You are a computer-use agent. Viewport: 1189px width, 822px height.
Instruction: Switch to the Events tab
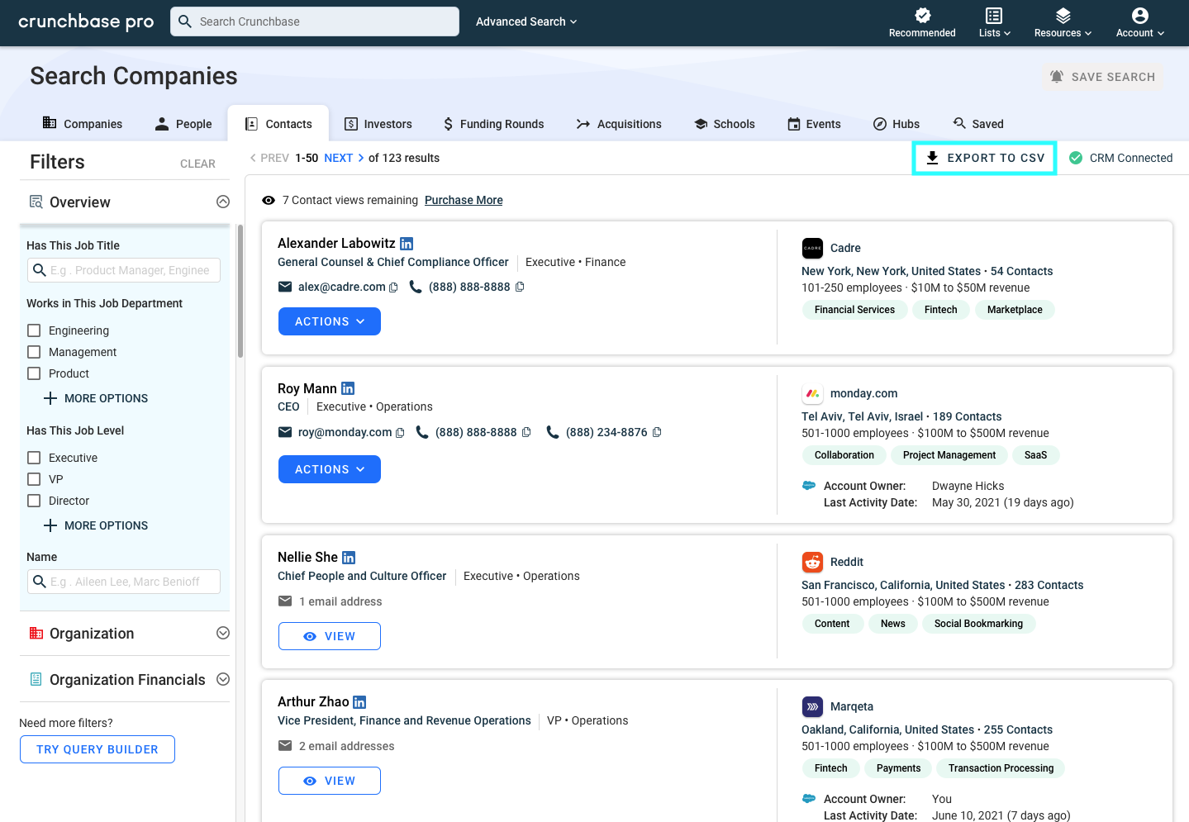(814, 123)
